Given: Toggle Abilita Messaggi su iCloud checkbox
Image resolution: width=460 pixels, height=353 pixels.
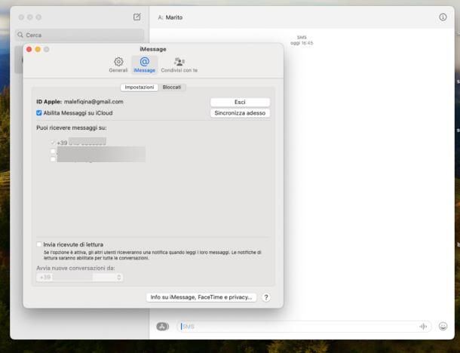Looking at the screenshot, I should pyautogui.click(x=39, y=113).
